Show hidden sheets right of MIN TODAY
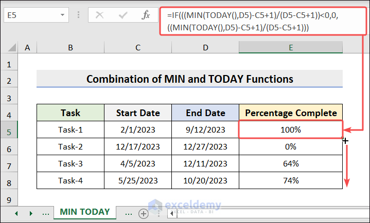The image size is (370, 223). [x=129, y=212]
